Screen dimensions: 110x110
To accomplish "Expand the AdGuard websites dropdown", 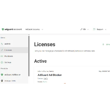I will tap(34, 29).
